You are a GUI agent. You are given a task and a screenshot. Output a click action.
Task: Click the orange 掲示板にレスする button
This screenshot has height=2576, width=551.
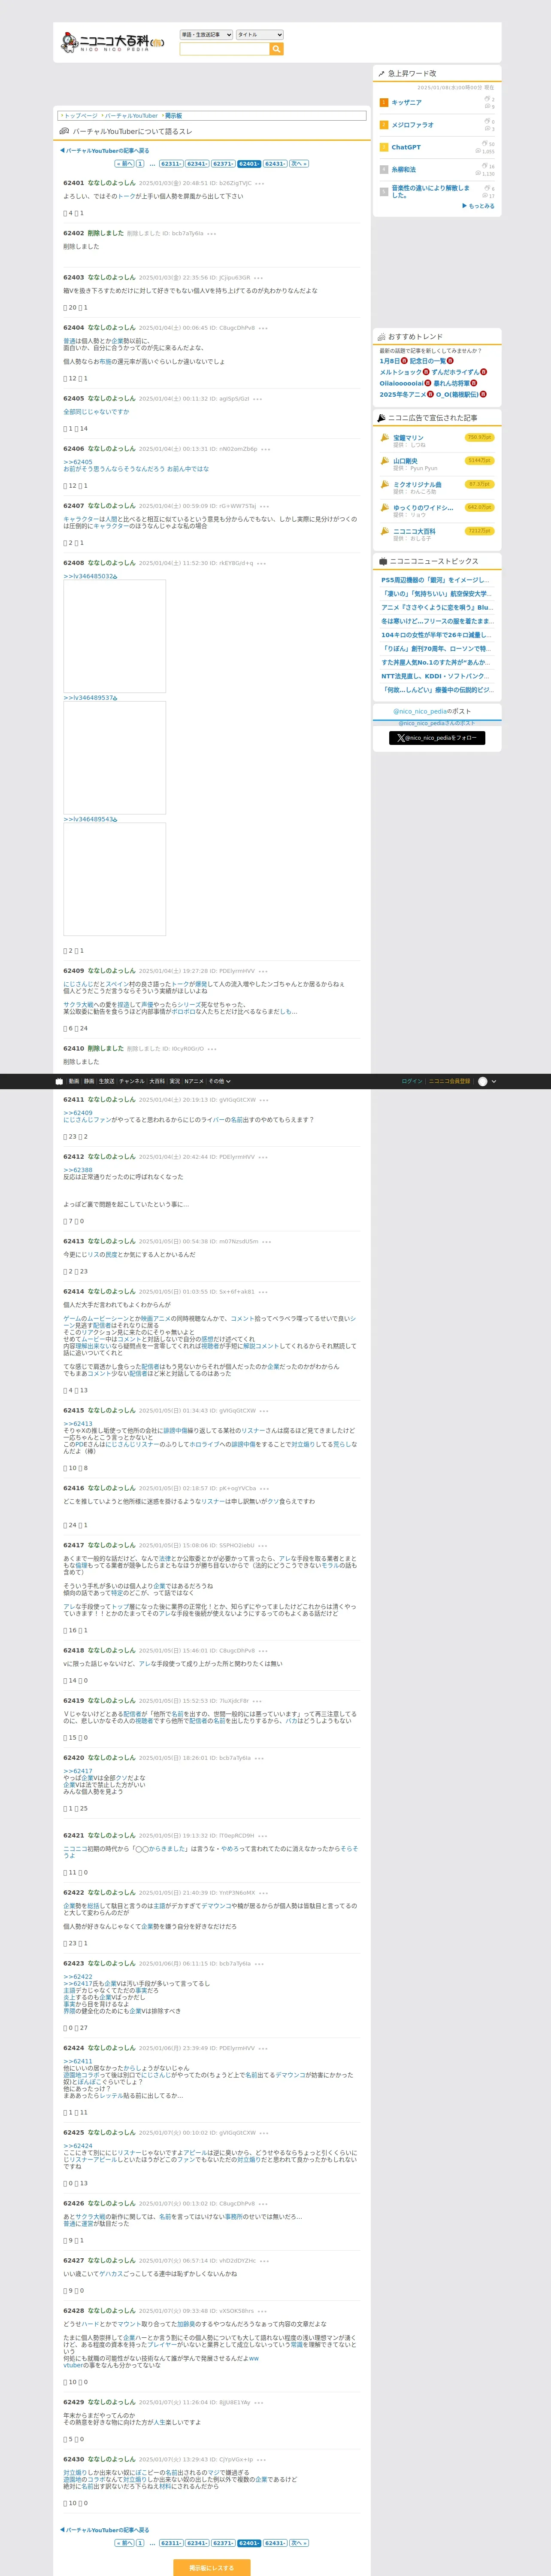[212, 2567]
